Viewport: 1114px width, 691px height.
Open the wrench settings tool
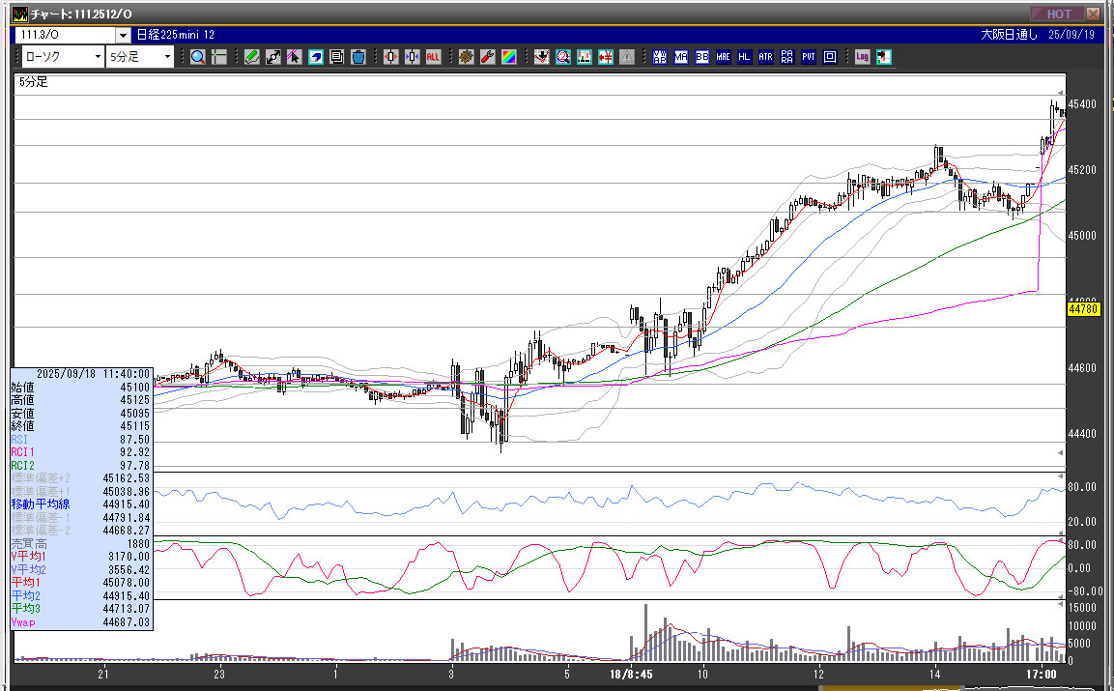pyautogui.click(x=487, y=57)
